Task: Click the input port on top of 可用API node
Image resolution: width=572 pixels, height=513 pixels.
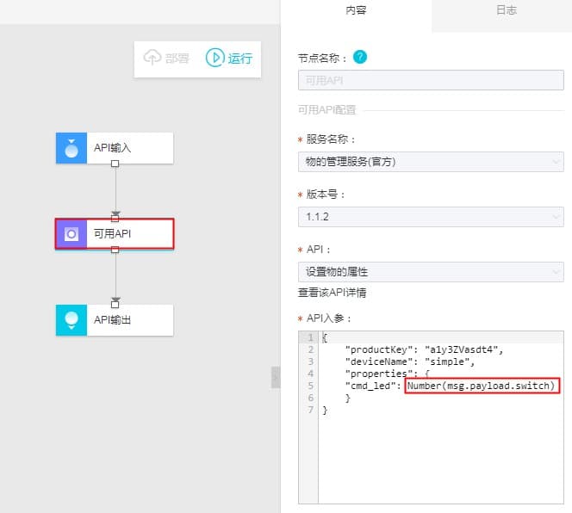Action: click(x=115, y=218)
